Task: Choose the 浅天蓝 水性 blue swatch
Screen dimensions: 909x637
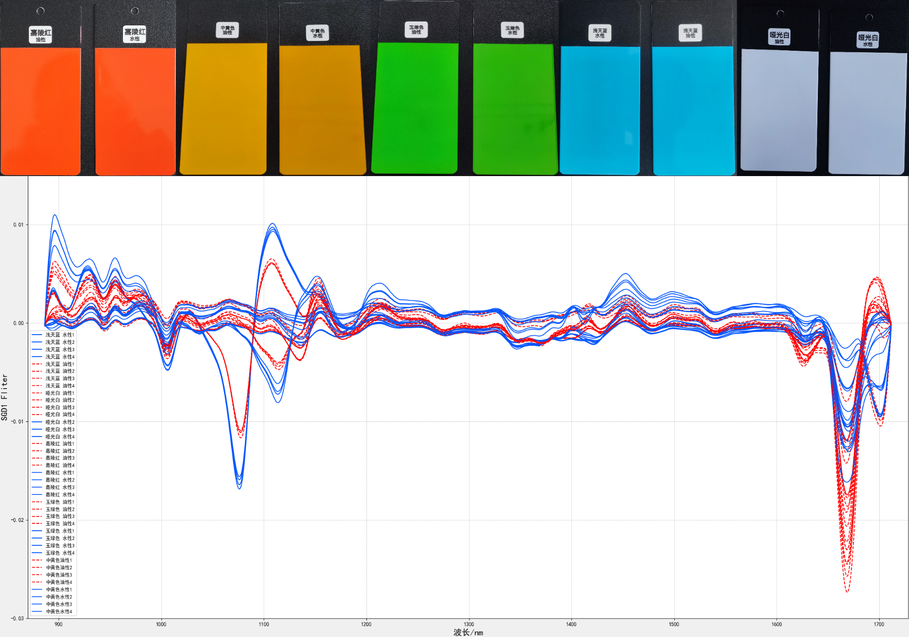Action: point(600,110)
